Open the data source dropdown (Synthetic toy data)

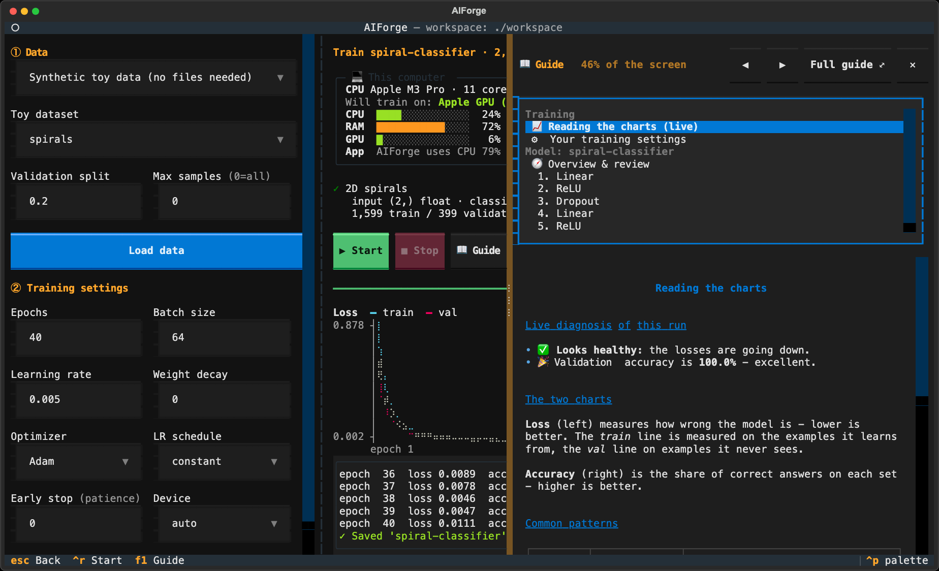tap(155, 77)
